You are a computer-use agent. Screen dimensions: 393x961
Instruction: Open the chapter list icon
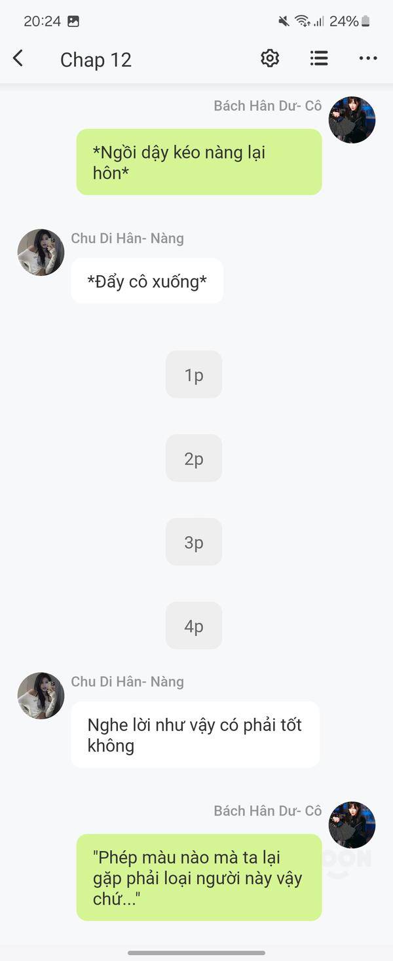(x=319, y=58)
